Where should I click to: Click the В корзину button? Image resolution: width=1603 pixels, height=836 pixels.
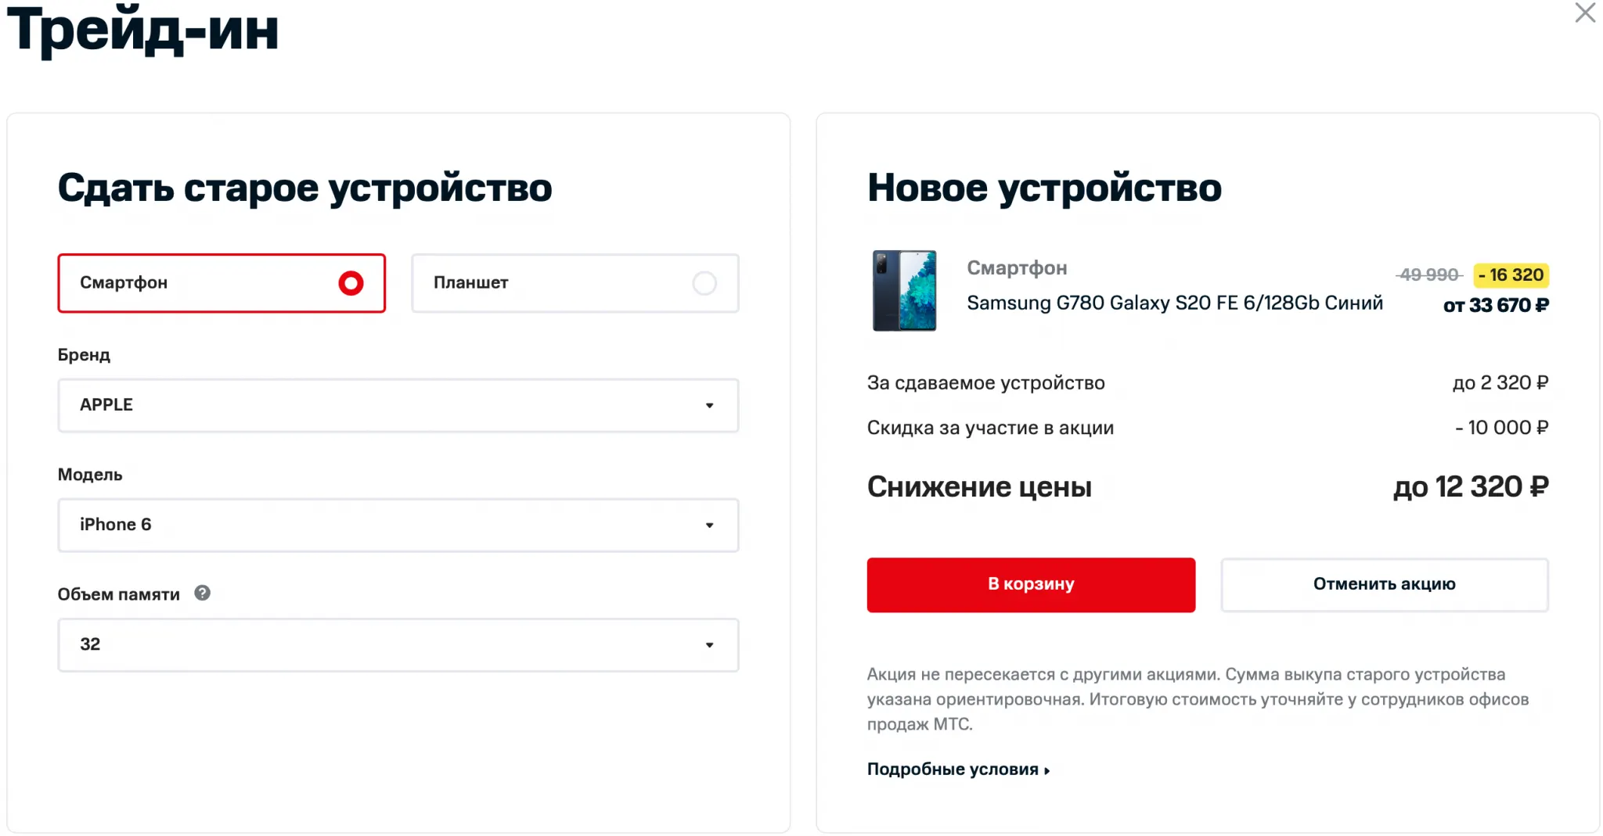(1031, 584)
